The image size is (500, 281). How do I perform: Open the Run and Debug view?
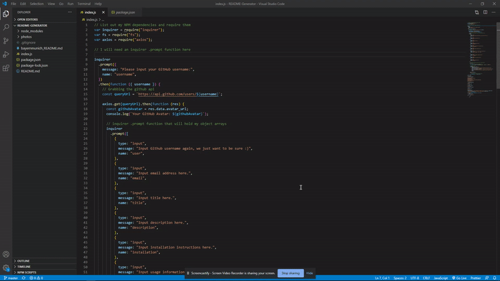pos(6,54)
